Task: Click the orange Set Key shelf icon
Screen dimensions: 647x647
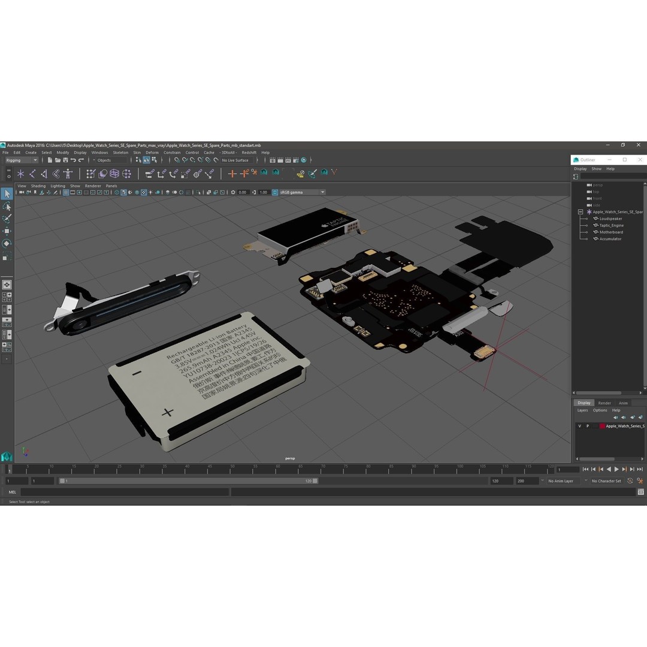Action: [232, 174]
